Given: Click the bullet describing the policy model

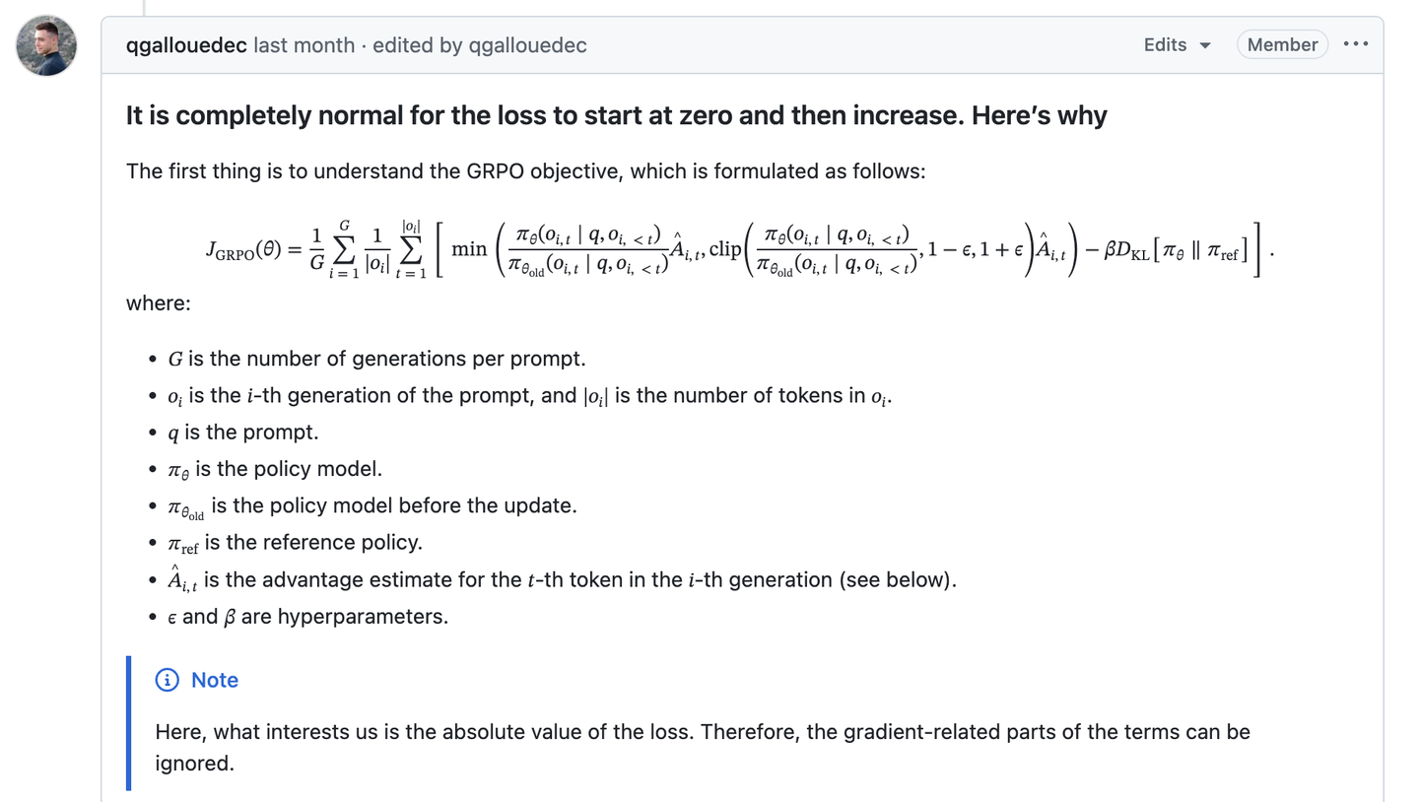Looking at the screenshot, I should point(276,469).
